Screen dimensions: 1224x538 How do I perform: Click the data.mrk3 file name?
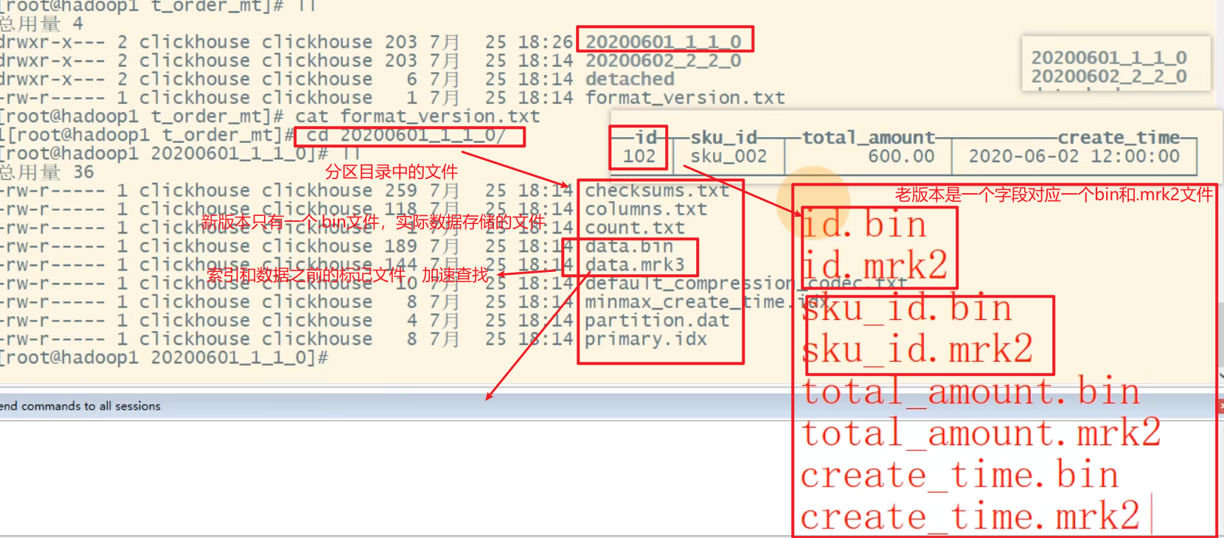(x=635, y=265)
